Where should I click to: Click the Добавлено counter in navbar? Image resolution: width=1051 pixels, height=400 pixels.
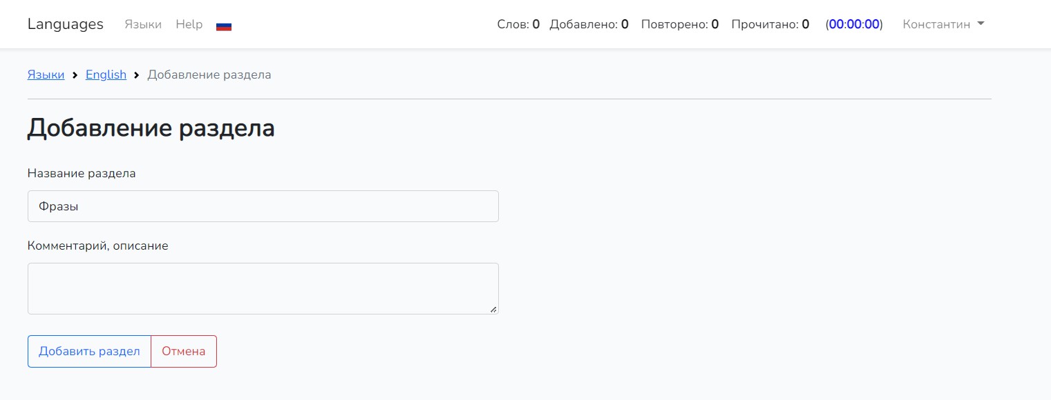tap(589, 24)
